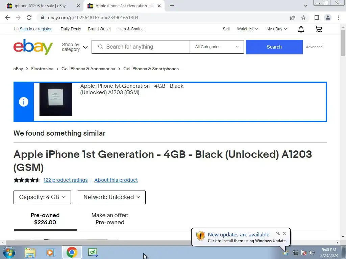This screenshot has width=346, height=259.
Task: Expand the Watchlist menu
Action: [x=247, y=29]
